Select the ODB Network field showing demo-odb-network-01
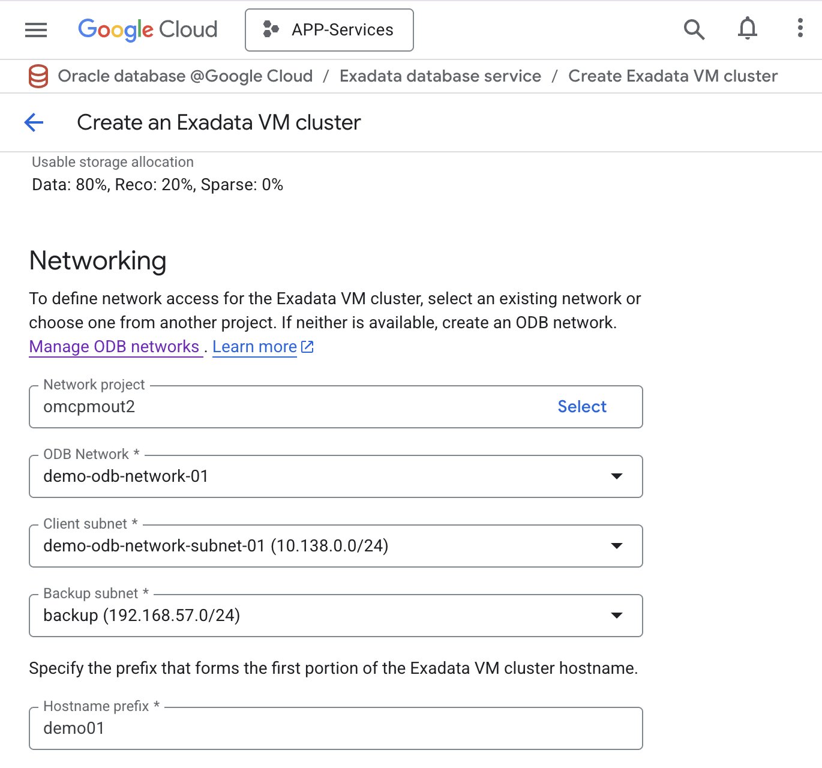 coord(240,476)
